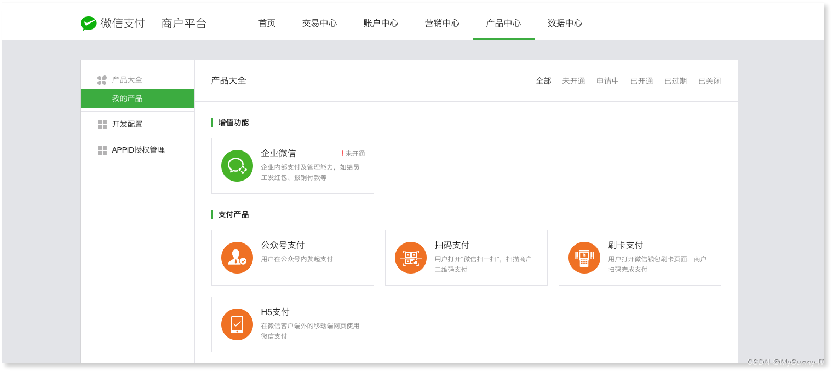Open the 数据中心 tab

point(565,23)
